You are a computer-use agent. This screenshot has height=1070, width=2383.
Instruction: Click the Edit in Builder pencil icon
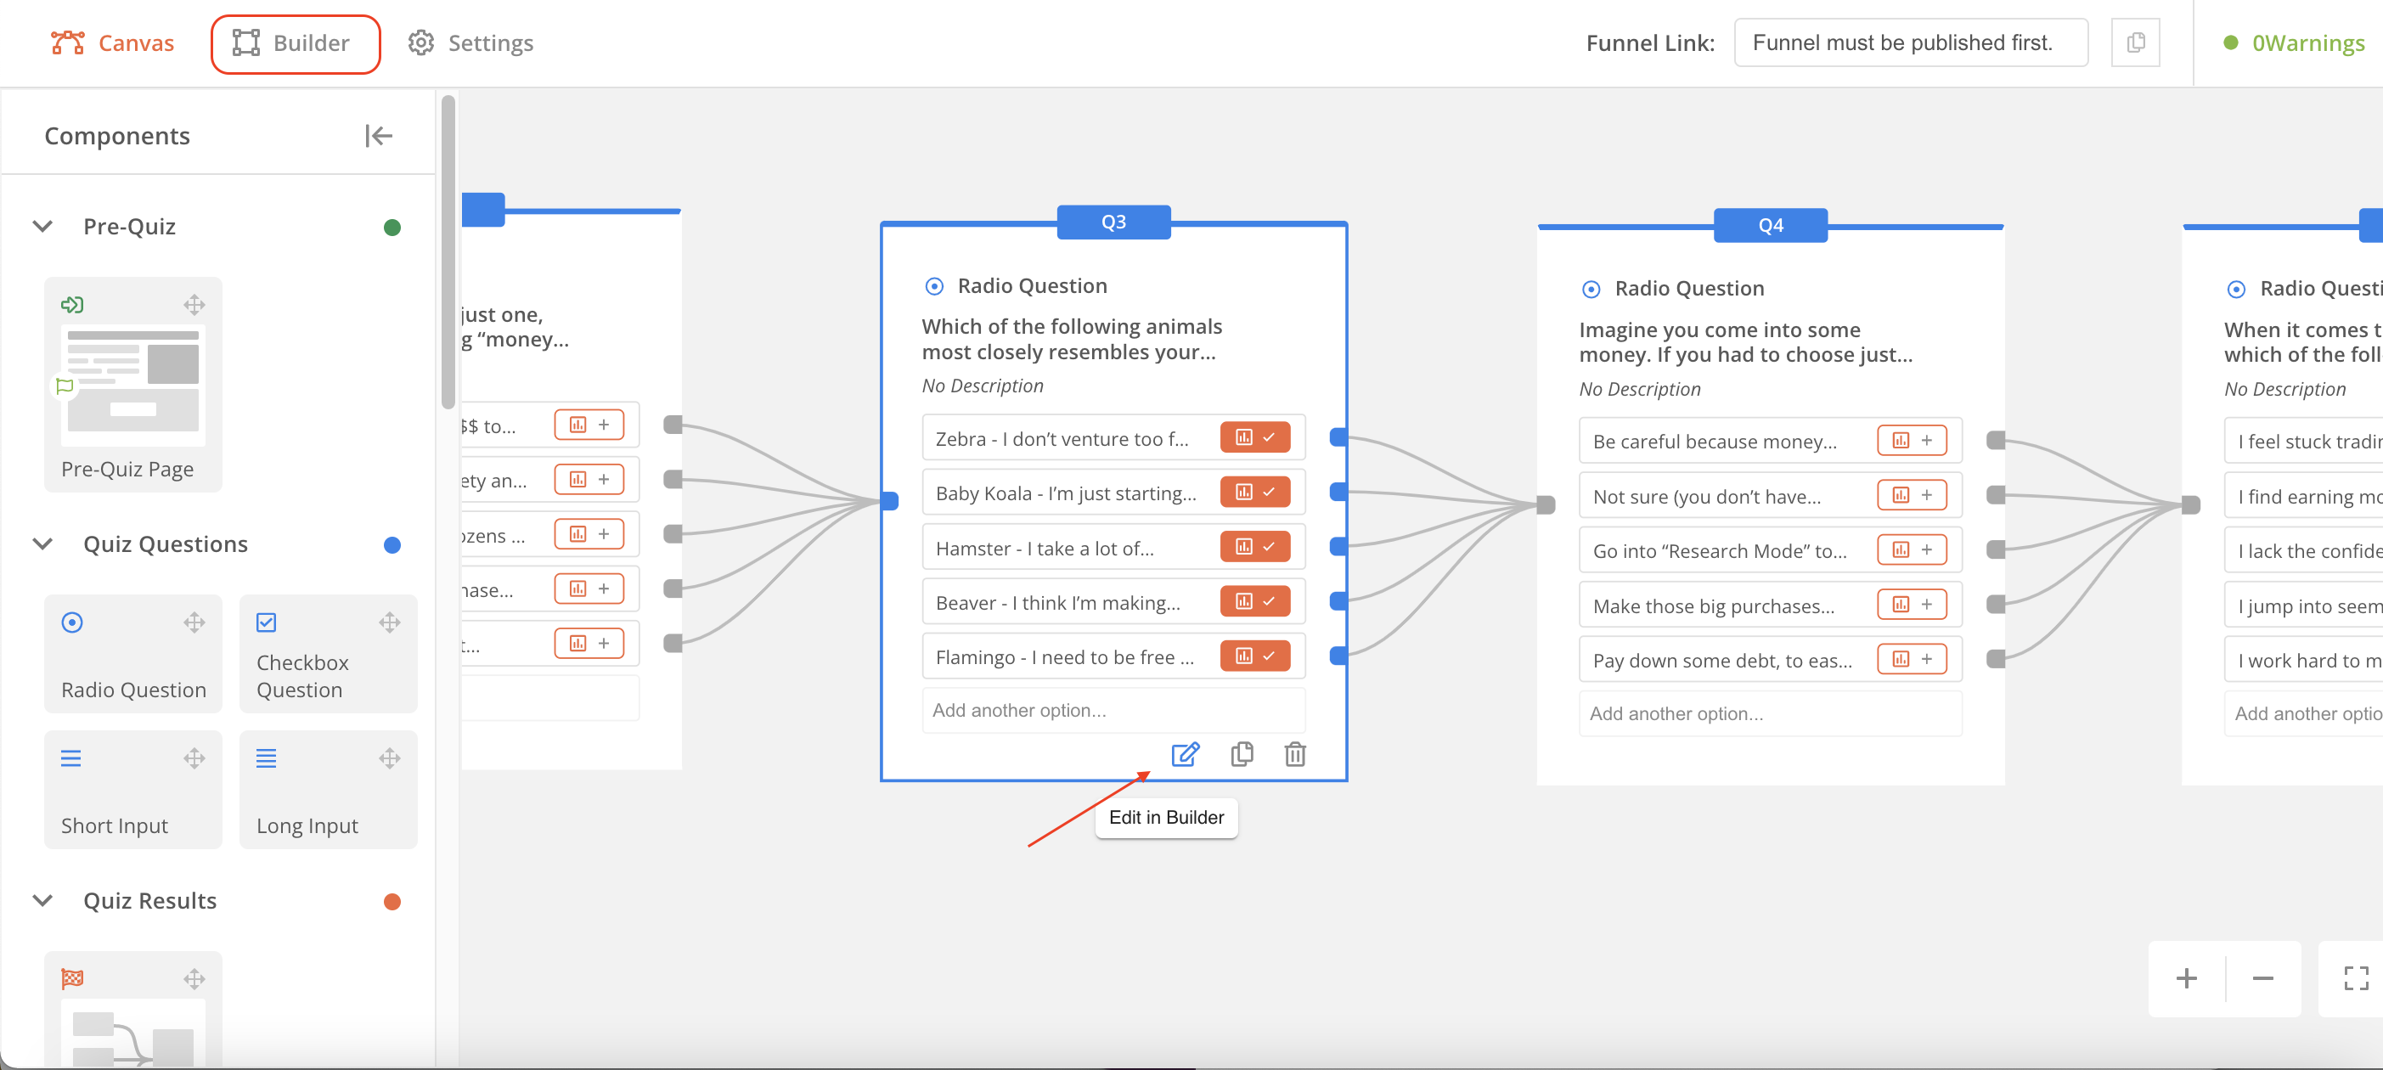tap(1184, 755)
